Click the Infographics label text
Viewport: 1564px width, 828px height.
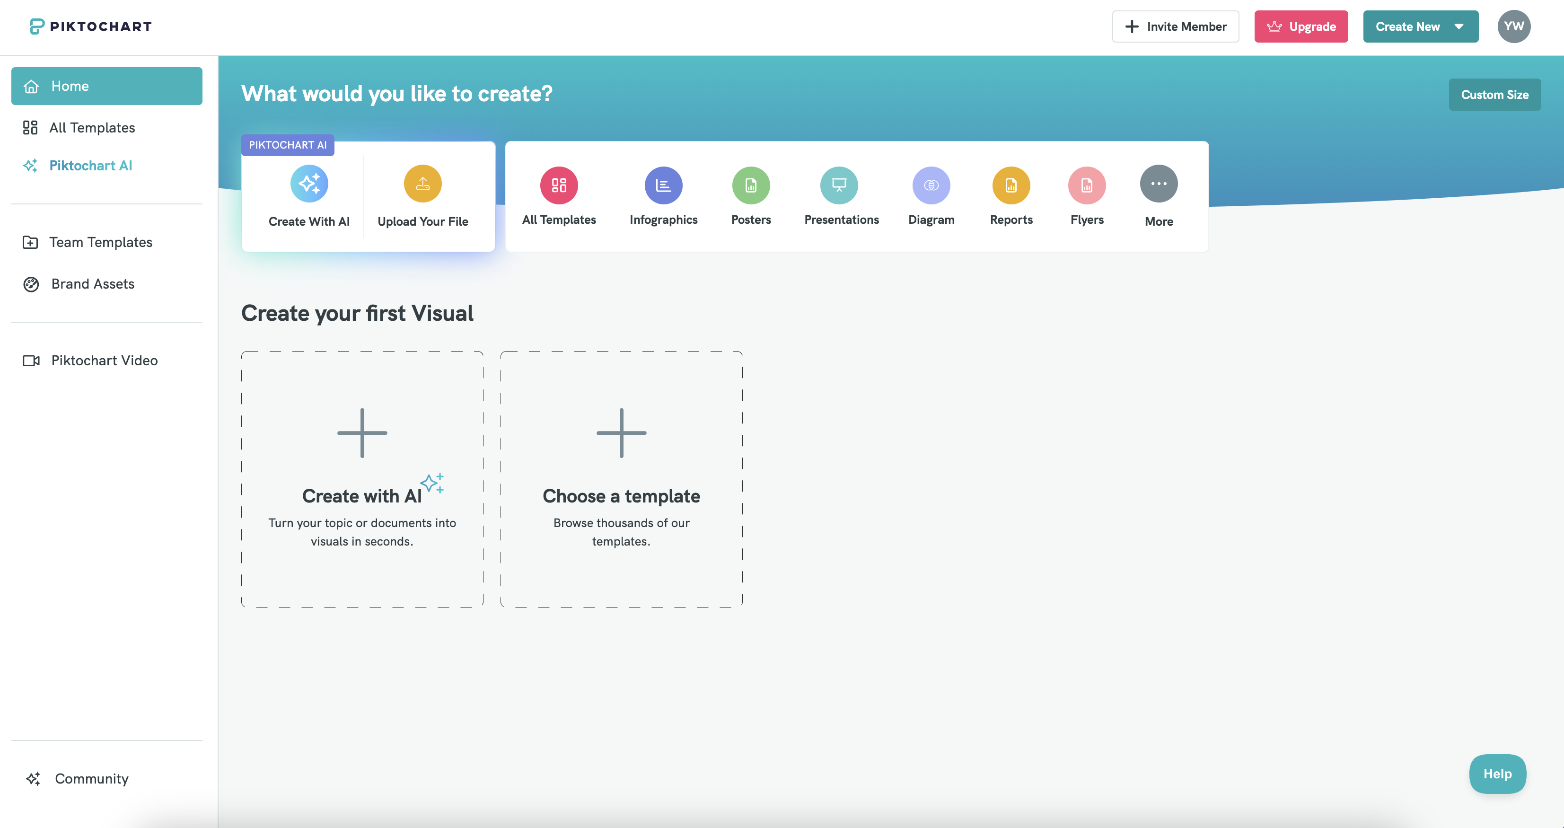(x=664, y=220)
